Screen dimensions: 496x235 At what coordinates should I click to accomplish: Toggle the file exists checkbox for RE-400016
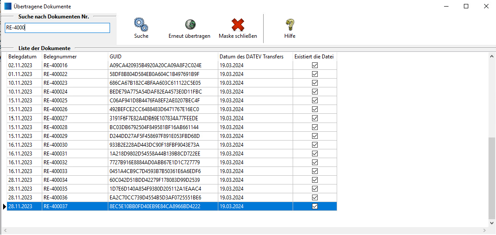pos(315,65)
